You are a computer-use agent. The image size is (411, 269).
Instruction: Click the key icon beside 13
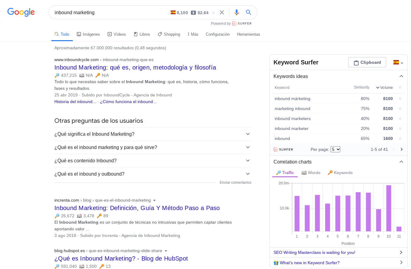(102, 266)
